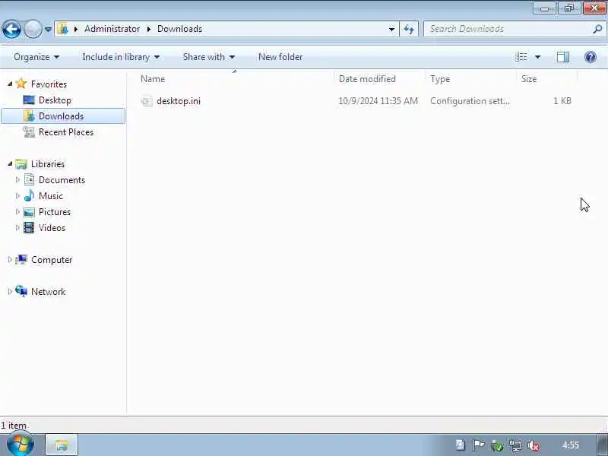Open the Pictures library
This screenshot has width=608, height=456.
[x=55, y=212]
